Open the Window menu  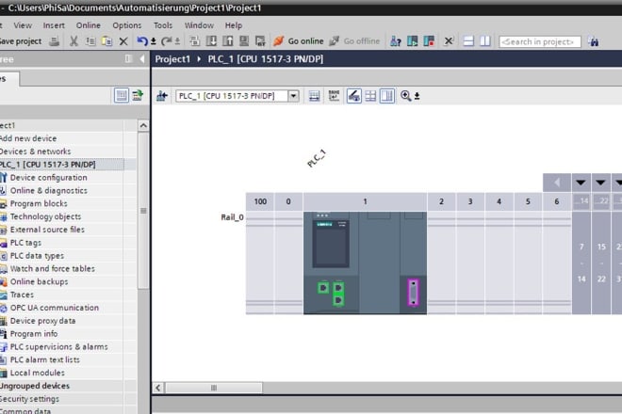199,25
